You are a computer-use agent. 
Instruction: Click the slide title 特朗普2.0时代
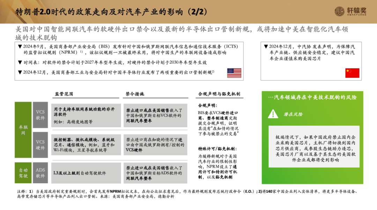(x=111, y=11)
